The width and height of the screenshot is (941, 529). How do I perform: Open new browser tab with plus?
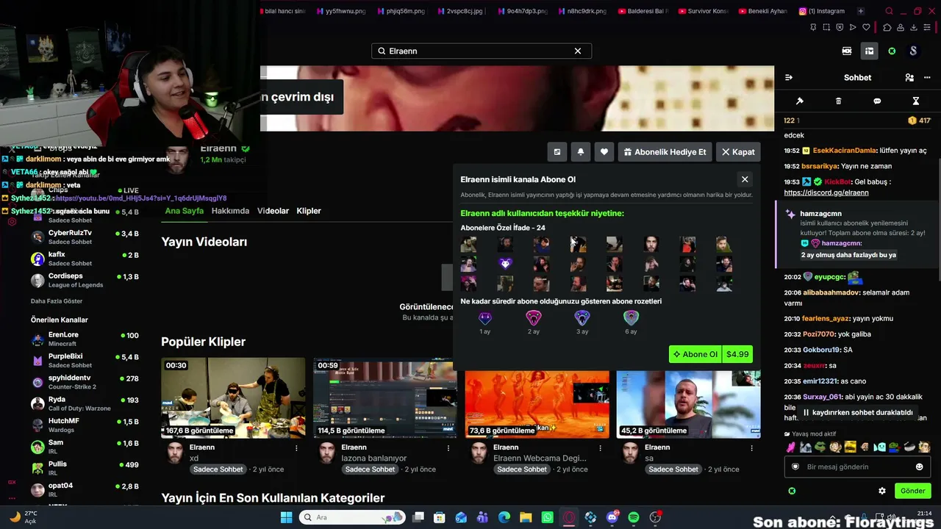coord(861,11)
